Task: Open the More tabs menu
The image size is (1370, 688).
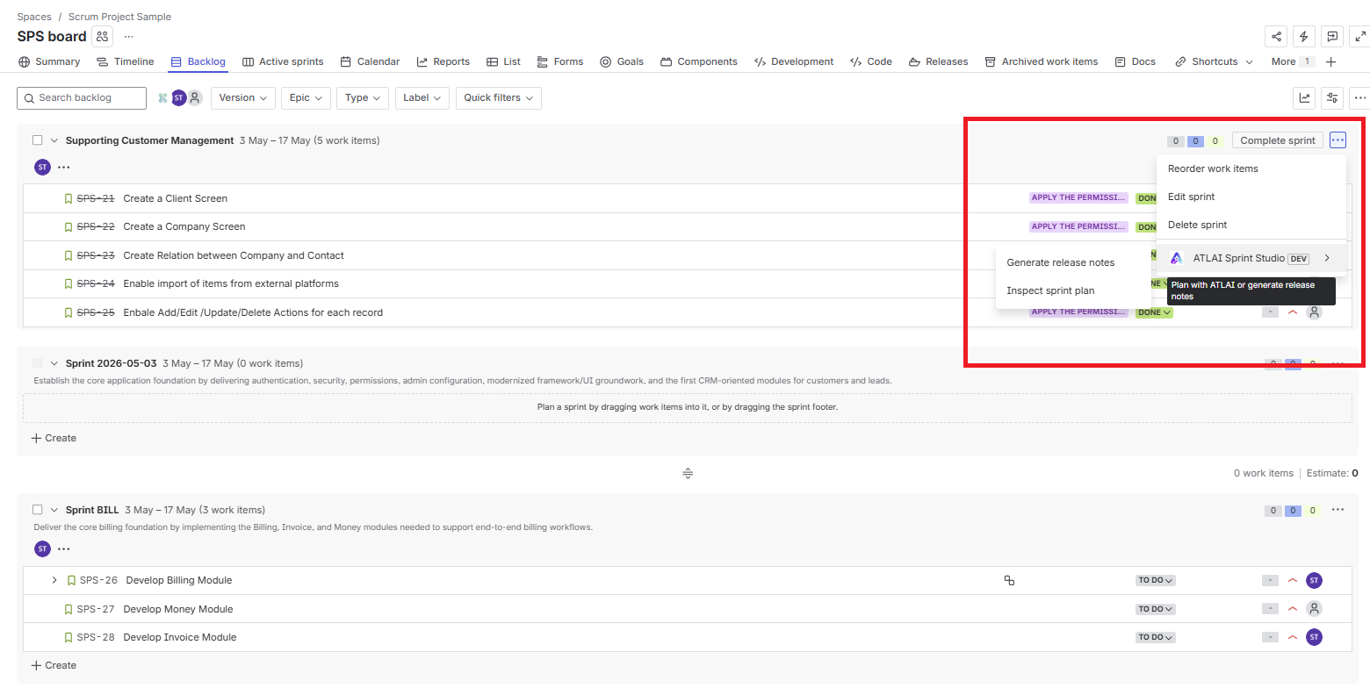Action: (x=1292, y=61)
